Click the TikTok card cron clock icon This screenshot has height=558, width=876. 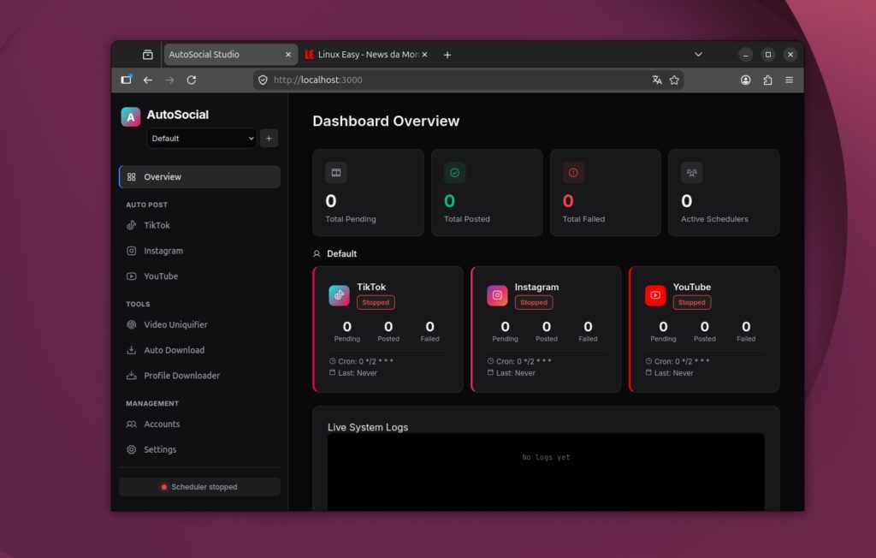click(x=333, y=361)
